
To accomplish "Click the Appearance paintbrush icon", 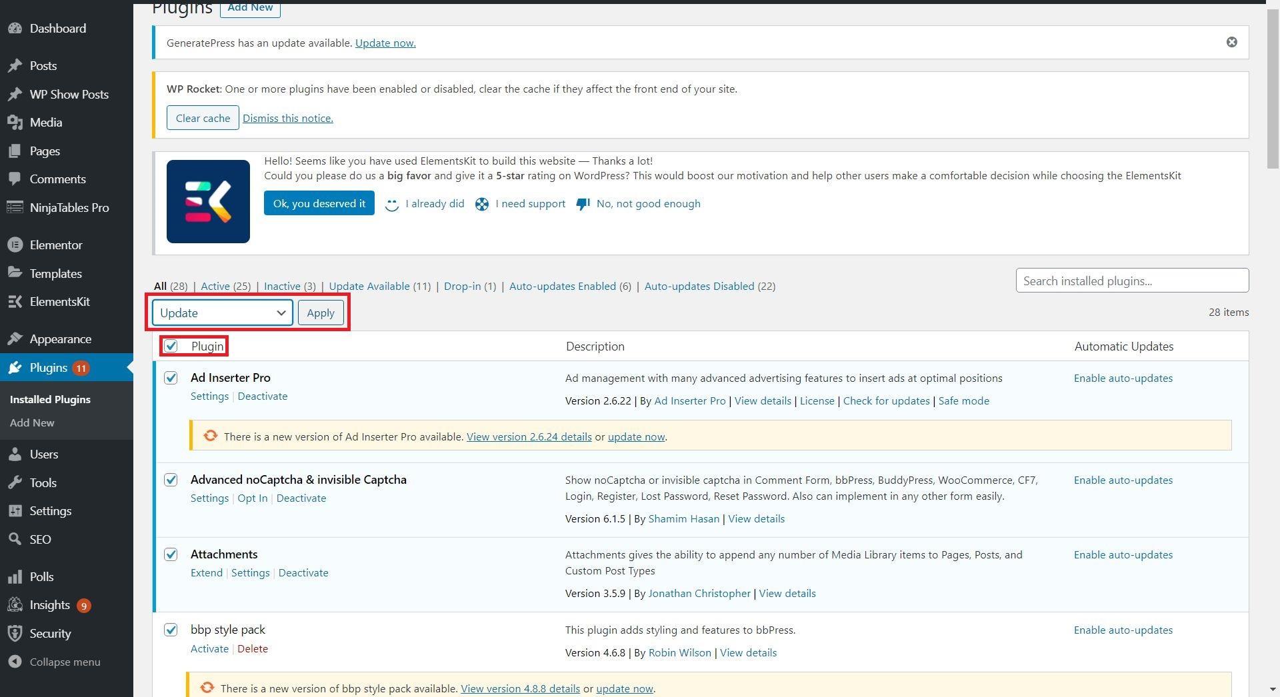I will point(15,339).
